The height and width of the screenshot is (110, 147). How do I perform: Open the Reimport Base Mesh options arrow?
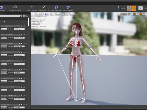23,8
